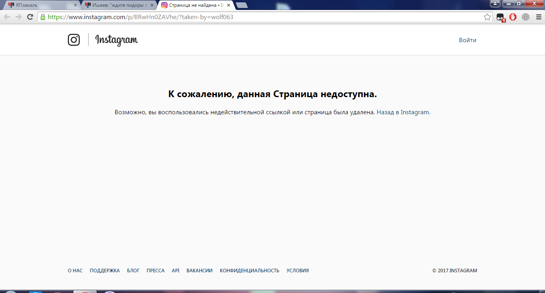Screen dimensions: 545x293
Task: Click the black extension icon with badge 1
Action: point(500,18)
